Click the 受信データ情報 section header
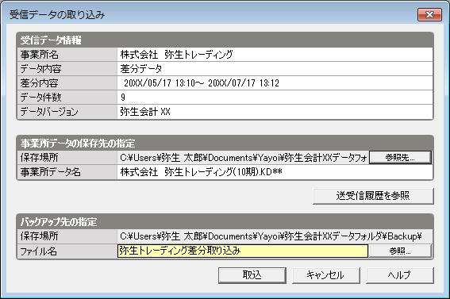Screen dimensions: 450x299 pyautogui.click(x=225, y=40)
